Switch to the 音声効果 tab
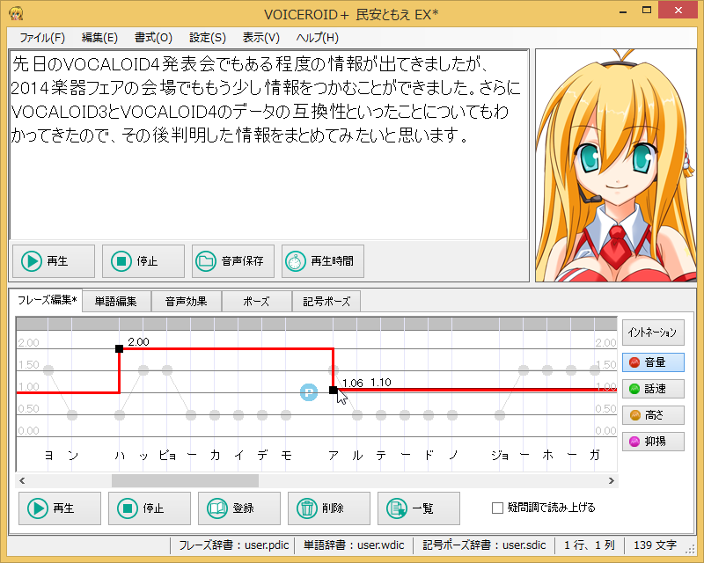Viewport: 704px width, 563px height. coord(187,301)
